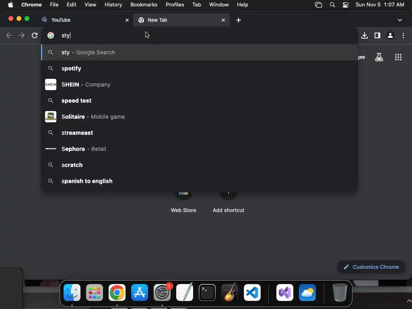The width and height of the screenshot is (412, 309).
Task: Open Chrome from the Dock
Action: coord(117,293)
